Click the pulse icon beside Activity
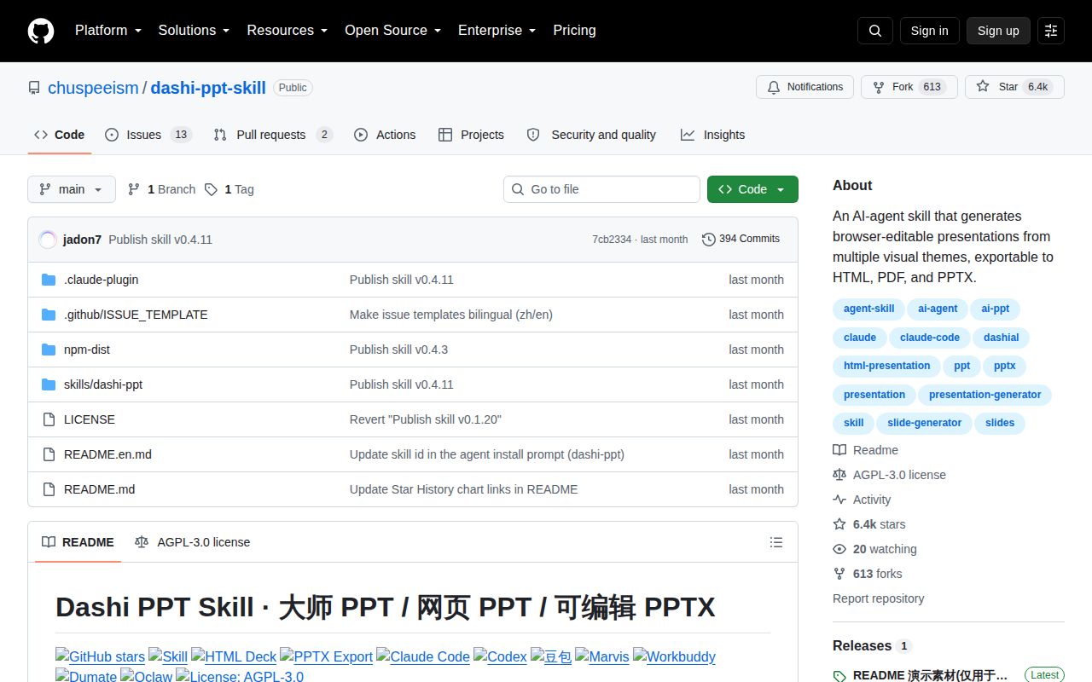The image size is (1092, 682). point(839,500)
